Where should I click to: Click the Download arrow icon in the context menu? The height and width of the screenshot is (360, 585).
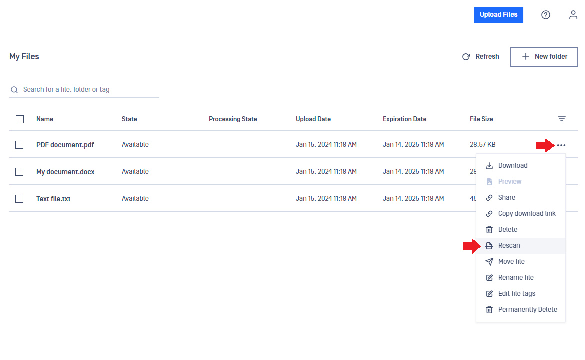[x=489, y=166]
